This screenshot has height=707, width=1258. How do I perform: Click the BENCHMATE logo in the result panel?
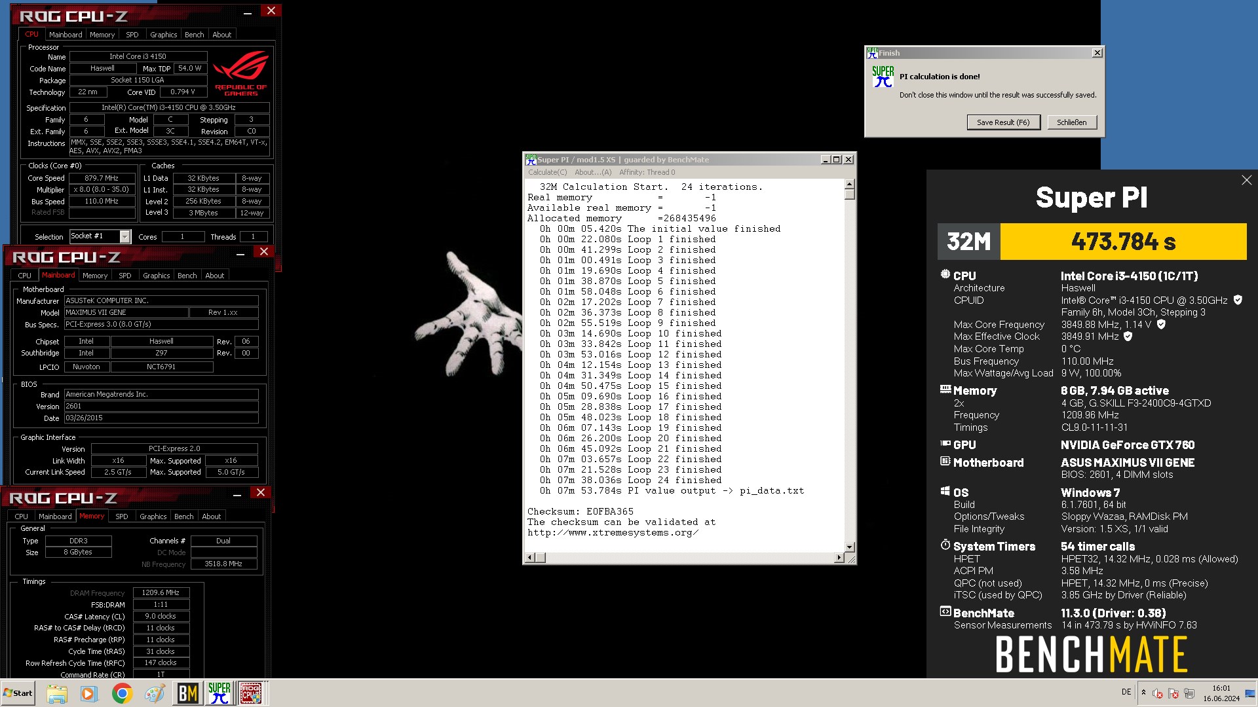pyautogui.click(x=1092, y=655)
